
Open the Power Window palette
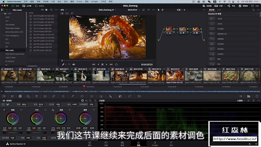(x=82, y=96)
